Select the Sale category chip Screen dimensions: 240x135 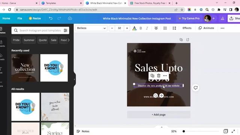tap(54, 40)
